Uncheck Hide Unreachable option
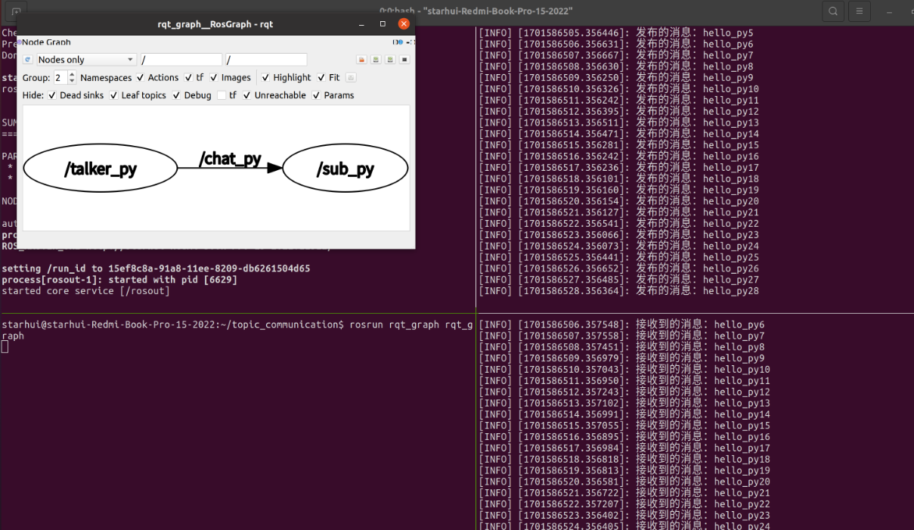 246,95
